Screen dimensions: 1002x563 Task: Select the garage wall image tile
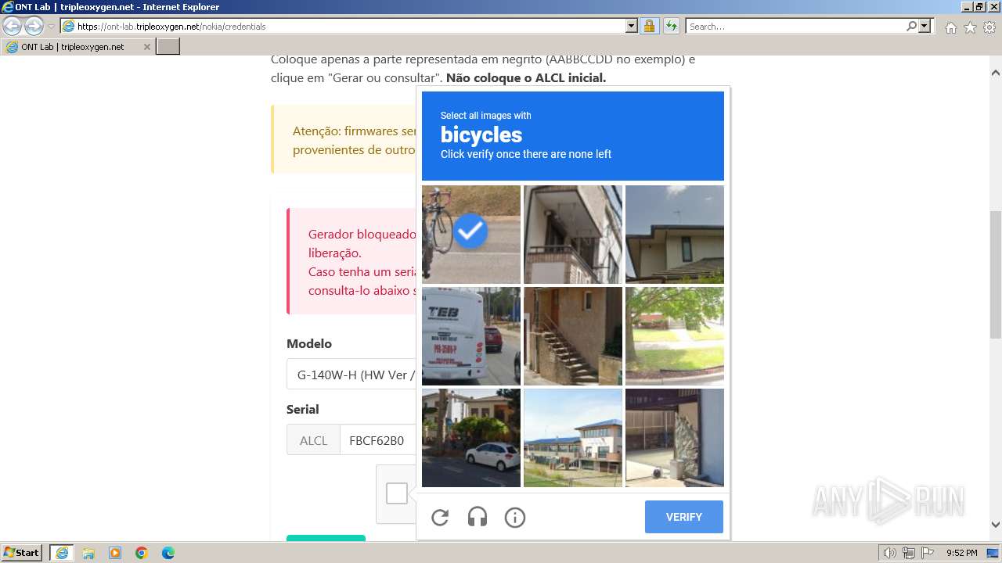point(675,438)
